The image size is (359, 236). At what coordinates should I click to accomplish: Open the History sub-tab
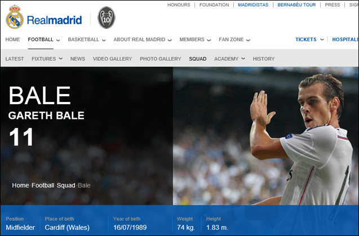pyautogui.click(x=264, y=59)
